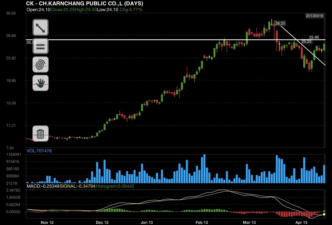The height and width of the screenshot is (225, 332).
Task: Click the 21218 volume axis label
Action: [x=12, y=183]
